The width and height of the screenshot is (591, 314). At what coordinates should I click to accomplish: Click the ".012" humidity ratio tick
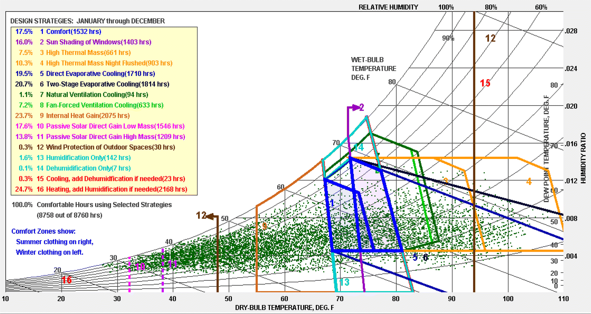pos(571,181)
